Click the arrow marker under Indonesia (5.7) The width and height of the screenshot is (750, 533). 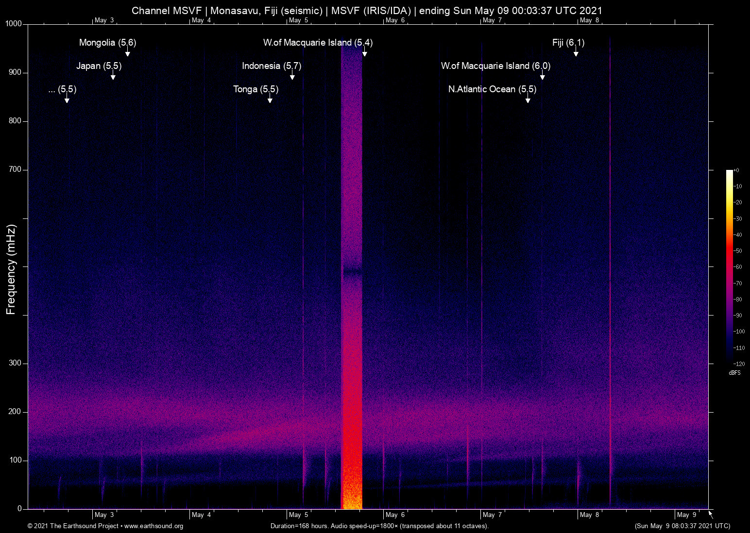click(292, 75)
